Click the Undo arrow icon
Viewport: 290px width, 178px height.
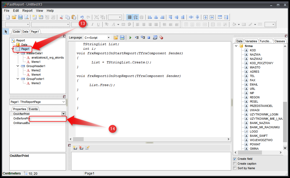[82, 17]
